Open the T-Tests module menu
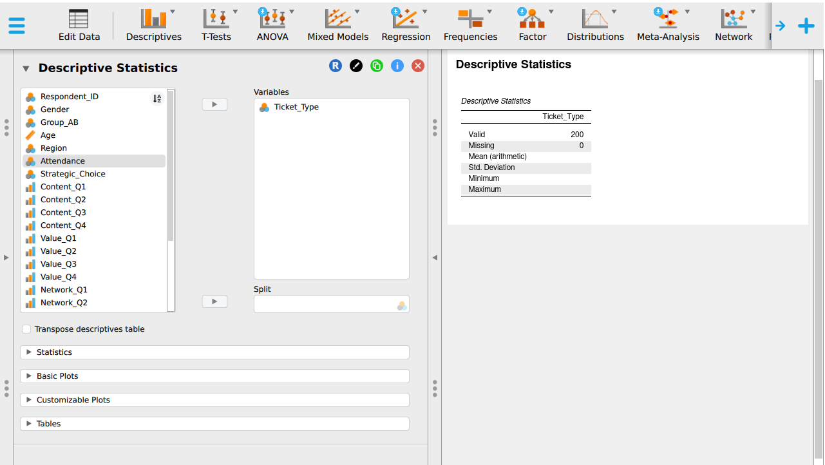The width and height of the screenshot is (825, 465). coord(216,26)
